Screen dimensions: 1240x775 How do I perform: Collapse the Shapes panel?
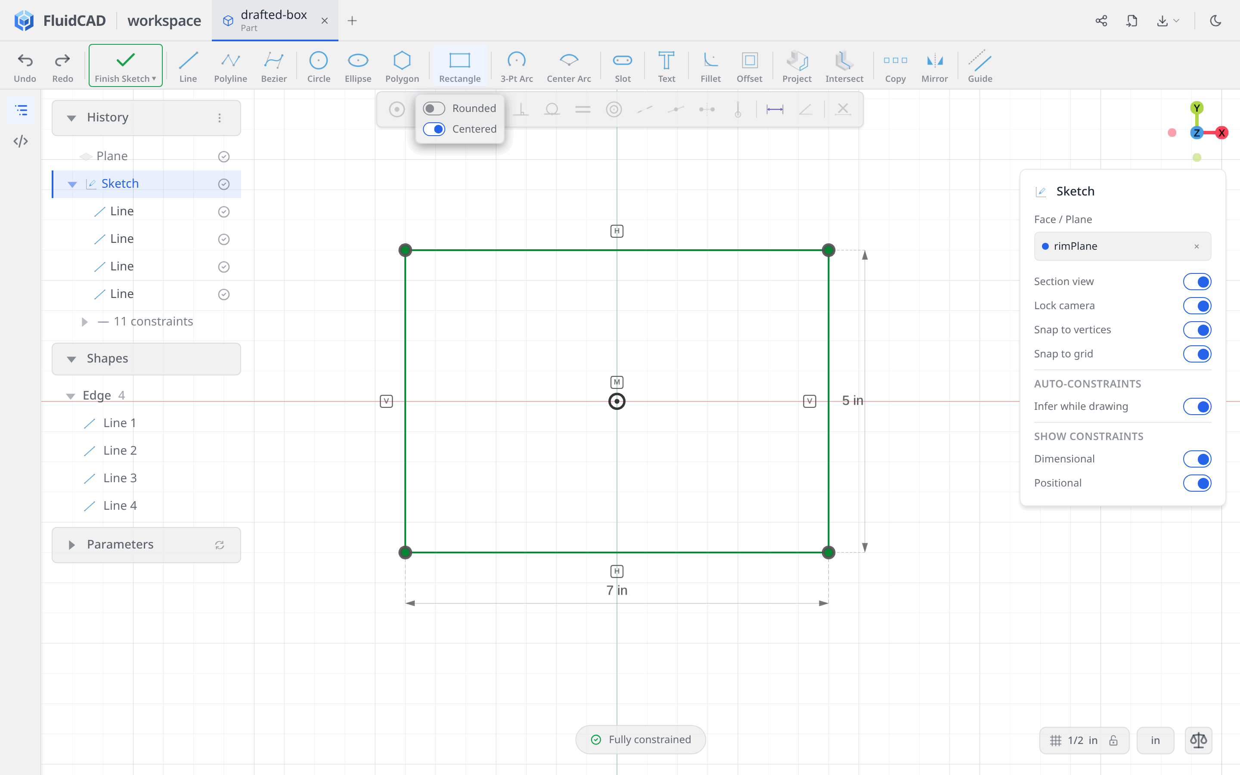click(x=71, y=359)
